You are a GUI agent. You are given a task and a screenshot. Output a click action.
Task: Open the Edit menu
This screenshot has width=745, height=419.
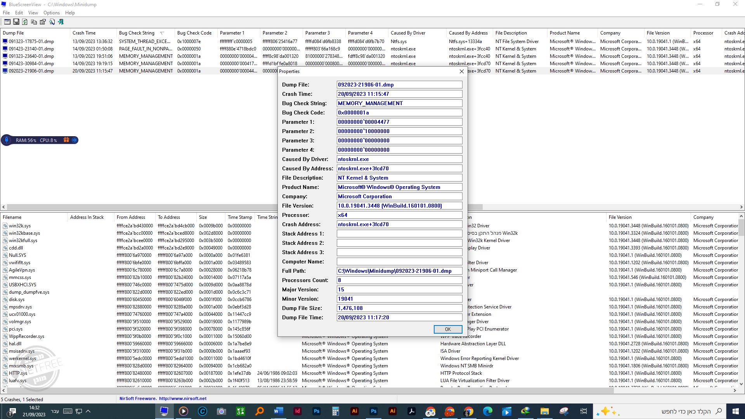19,13
